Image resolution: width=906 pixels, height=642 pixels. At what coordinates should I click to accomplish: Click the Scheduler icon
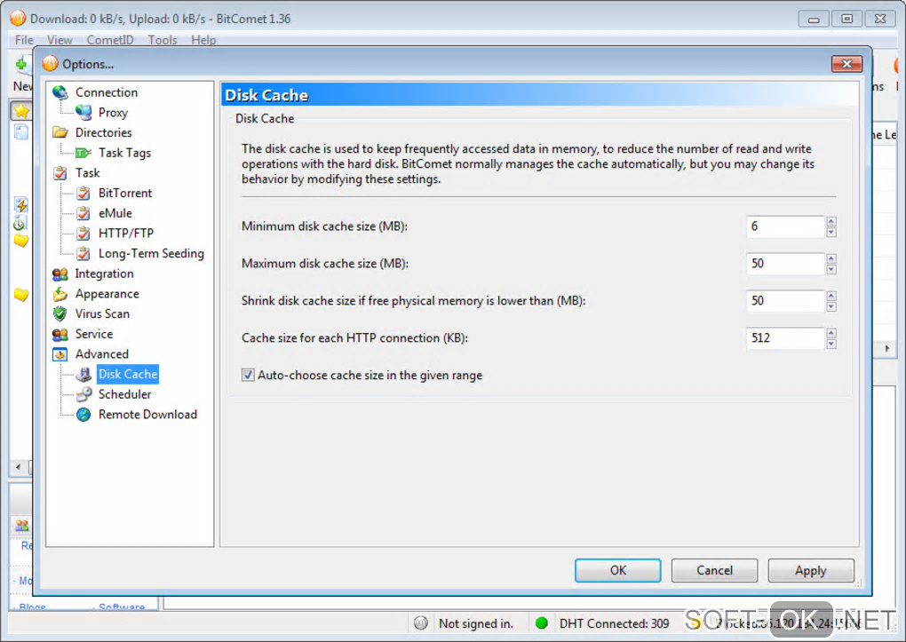(83, 394)
